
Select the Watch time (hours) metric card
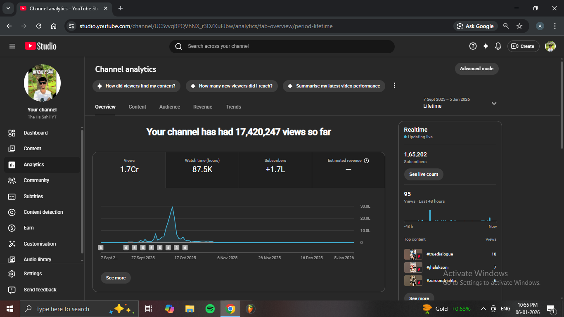[202, 170]
